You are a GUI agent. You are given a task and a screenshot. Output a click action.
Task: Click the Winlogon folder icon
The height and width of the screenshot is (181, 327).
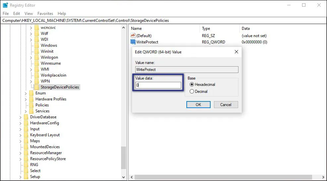pos(37,57)
